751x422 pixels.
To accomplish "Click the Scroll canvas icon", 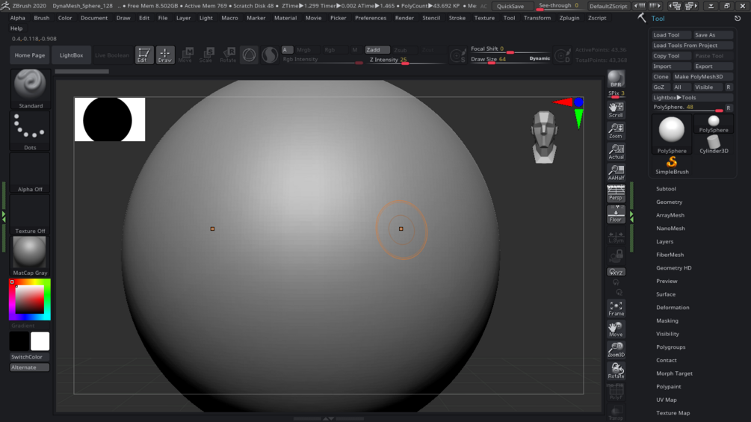I will (x=616, y=110).
